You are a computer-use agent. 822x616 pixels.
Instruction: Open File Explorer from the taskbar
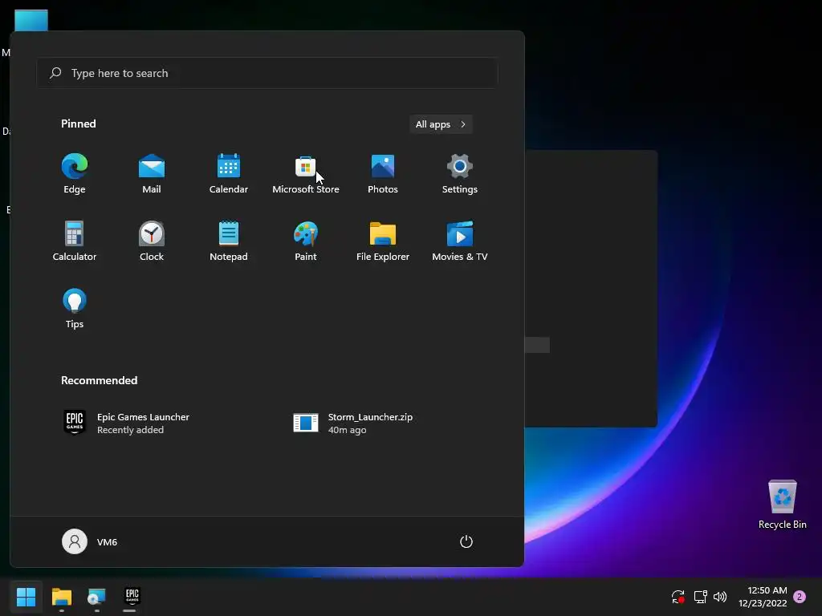61,597
